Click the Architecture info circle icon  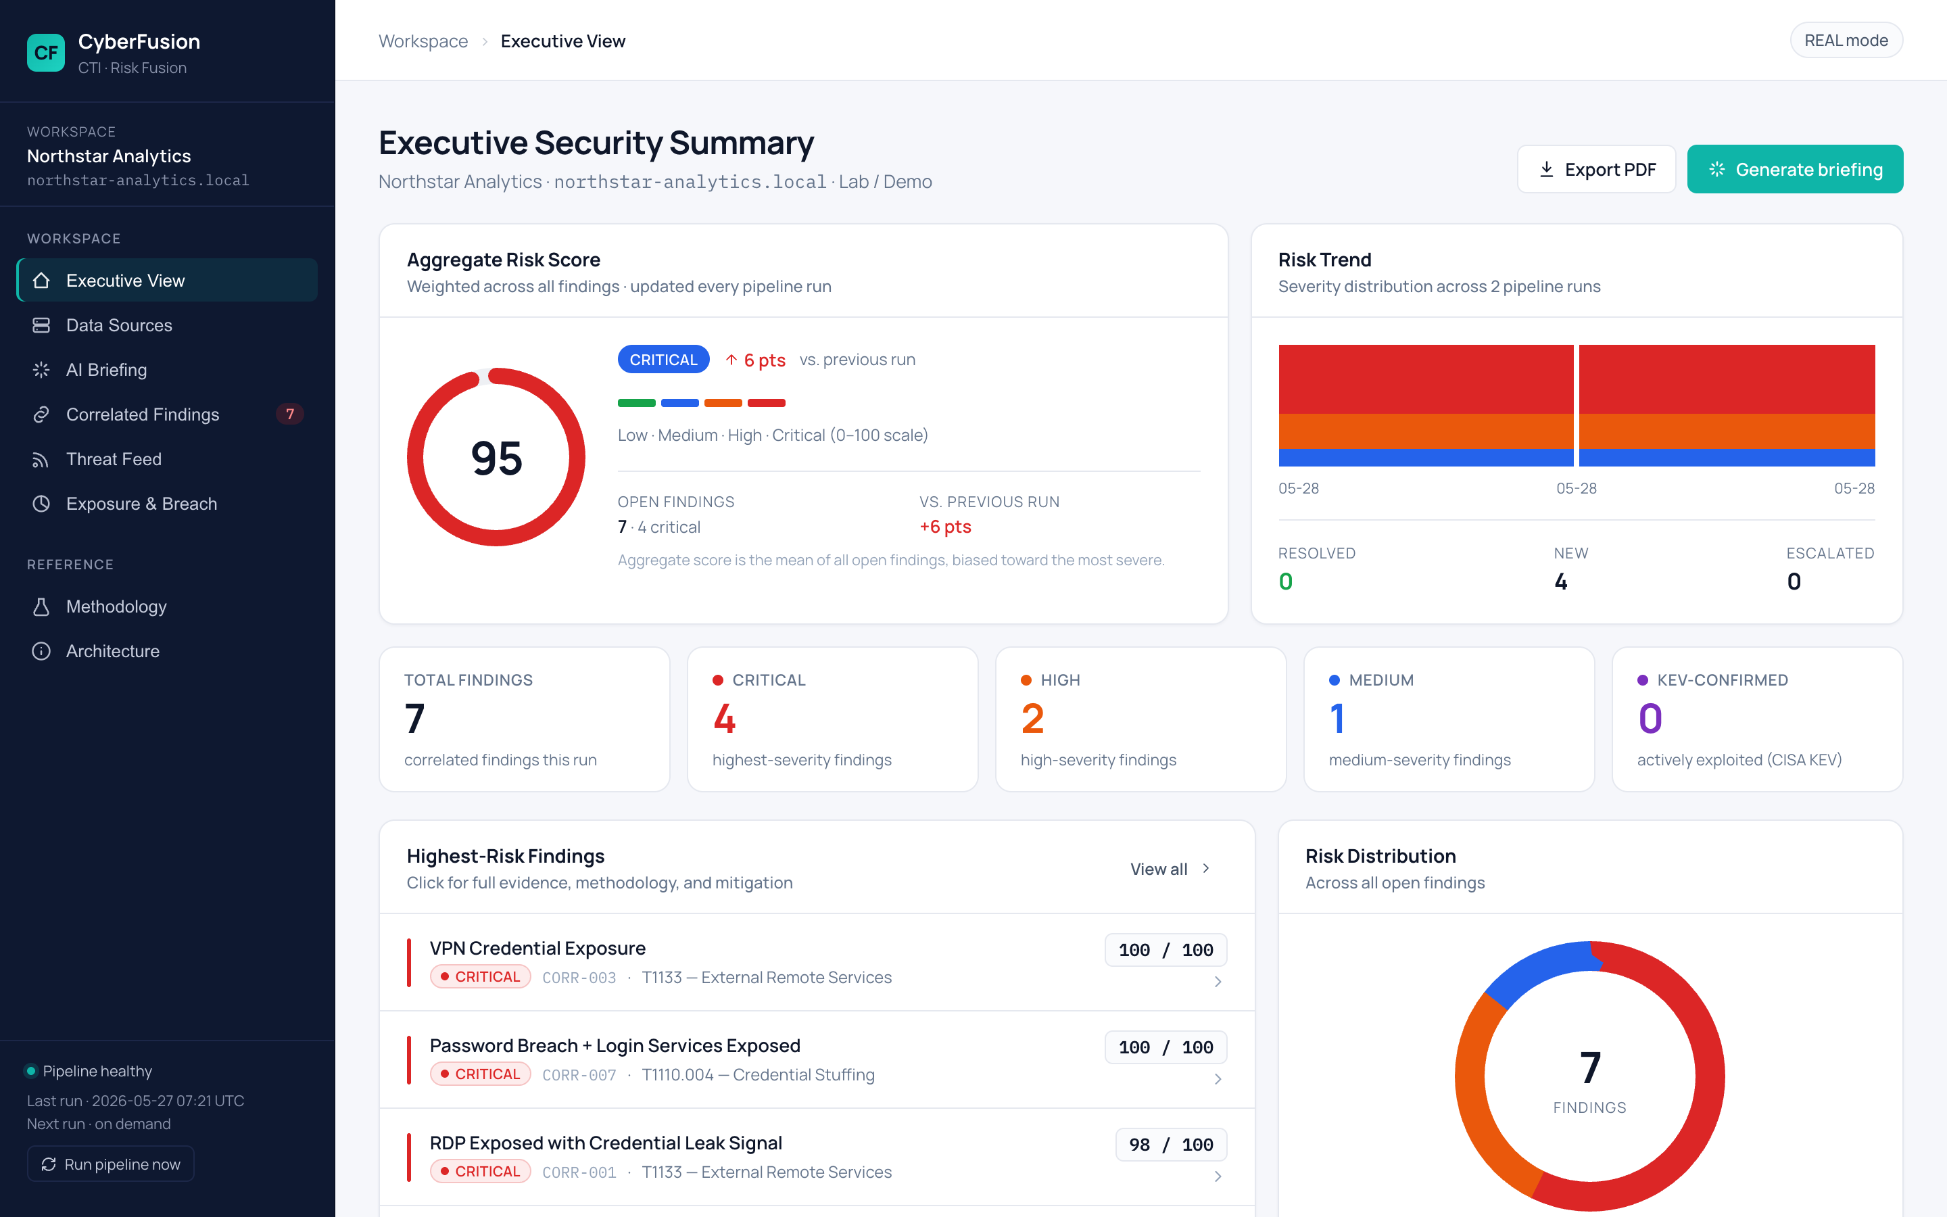41,651
